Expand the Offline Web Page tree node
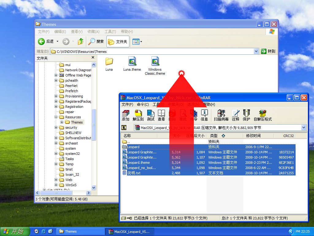Image resolution: width=314 pixels, height=236 pixels. pos(56,75)
